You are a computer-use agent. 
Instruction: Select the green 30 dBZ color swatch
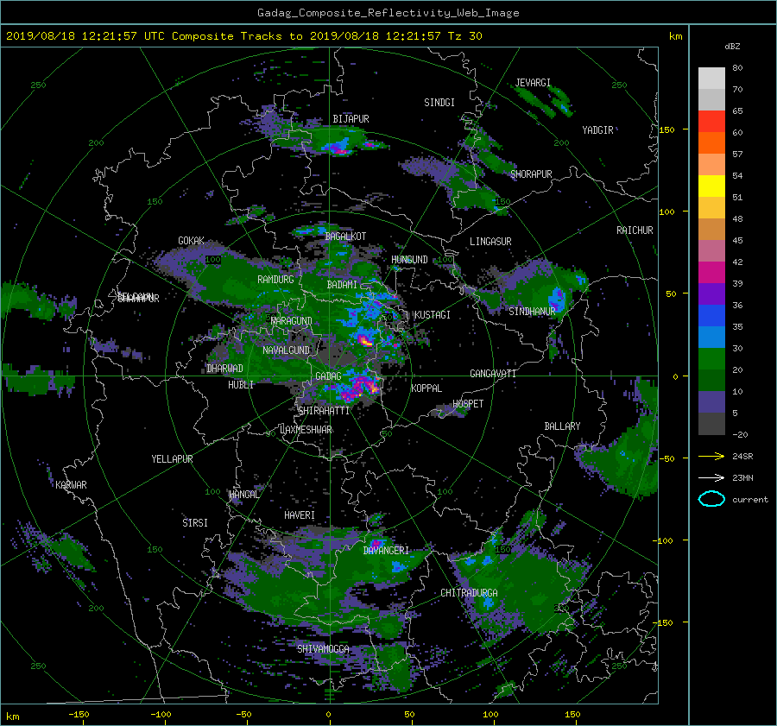pos(711,358)
